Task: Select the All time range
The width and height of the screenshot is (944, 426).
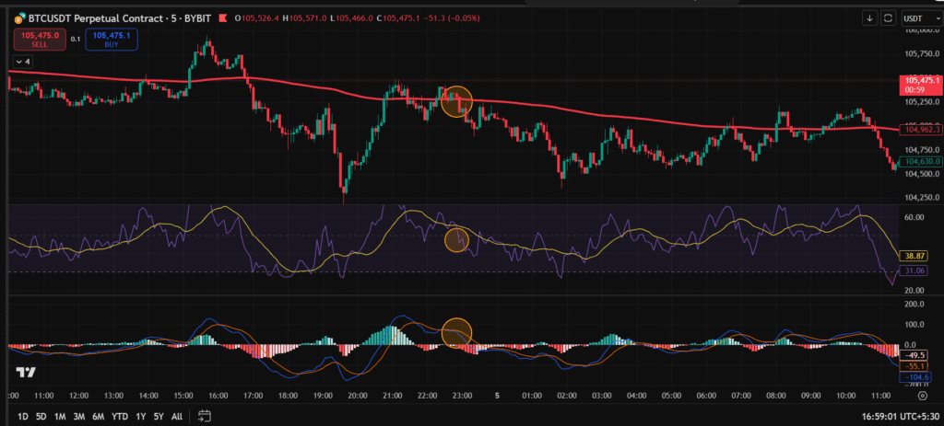Action: coord(177,417)
